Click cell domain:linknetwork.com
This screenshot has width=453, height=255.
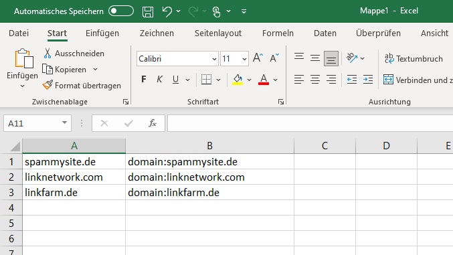pos(209,177)
